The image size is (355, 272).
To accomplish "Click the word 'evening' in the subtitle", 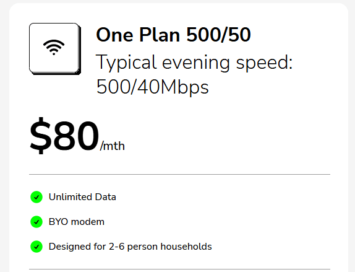I will click(x=196, y=63).
